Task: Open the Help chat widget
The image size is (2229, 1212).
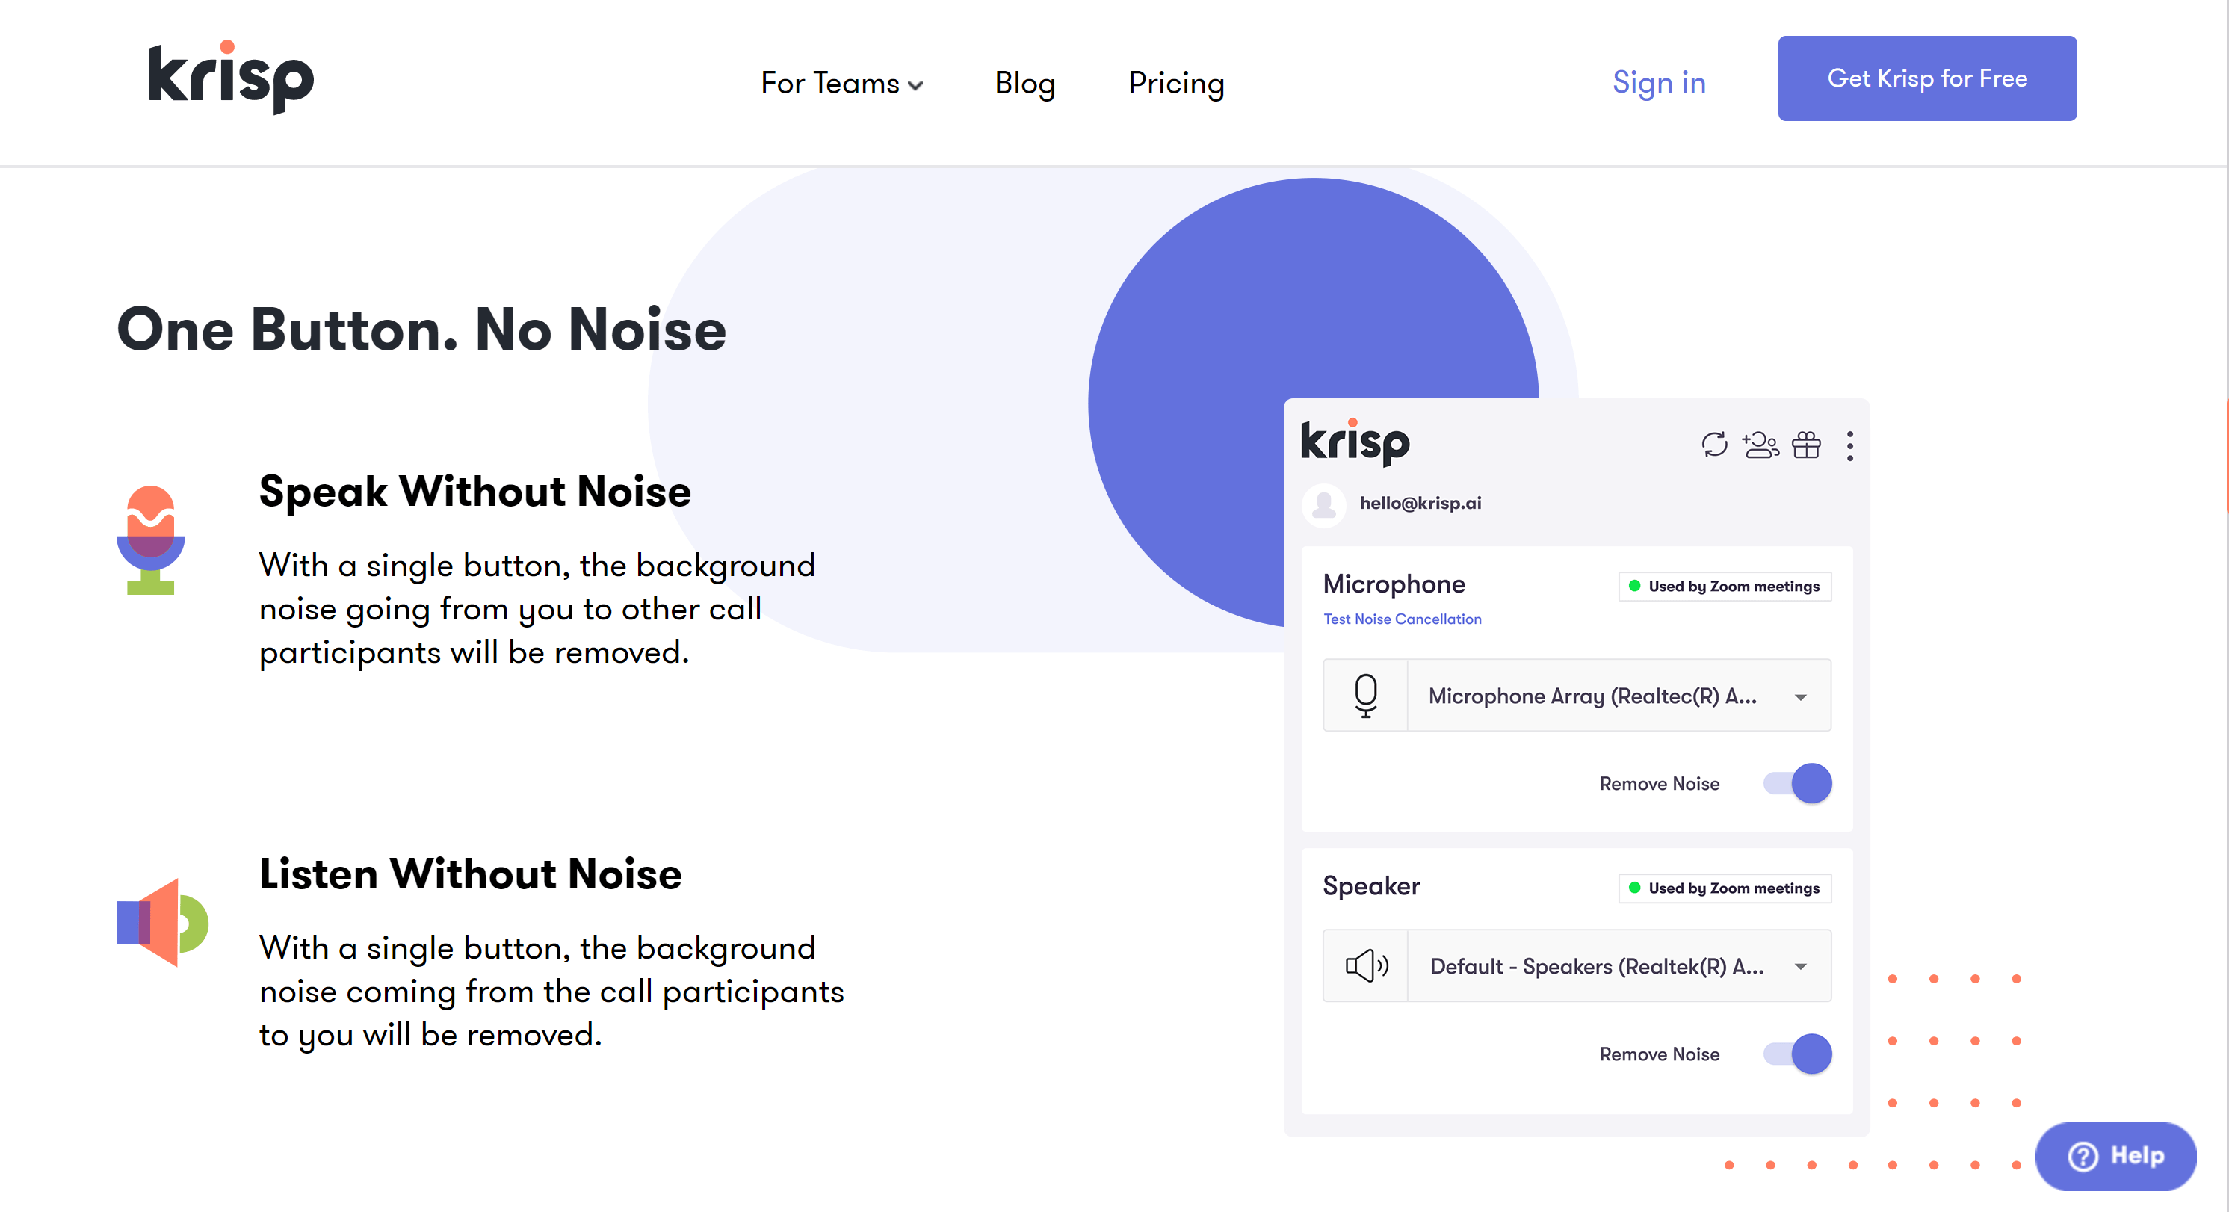Action: 2115,1156
